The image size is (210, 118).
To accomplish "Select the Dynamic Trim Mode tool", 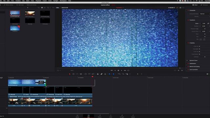I will [x=77, y=74].
